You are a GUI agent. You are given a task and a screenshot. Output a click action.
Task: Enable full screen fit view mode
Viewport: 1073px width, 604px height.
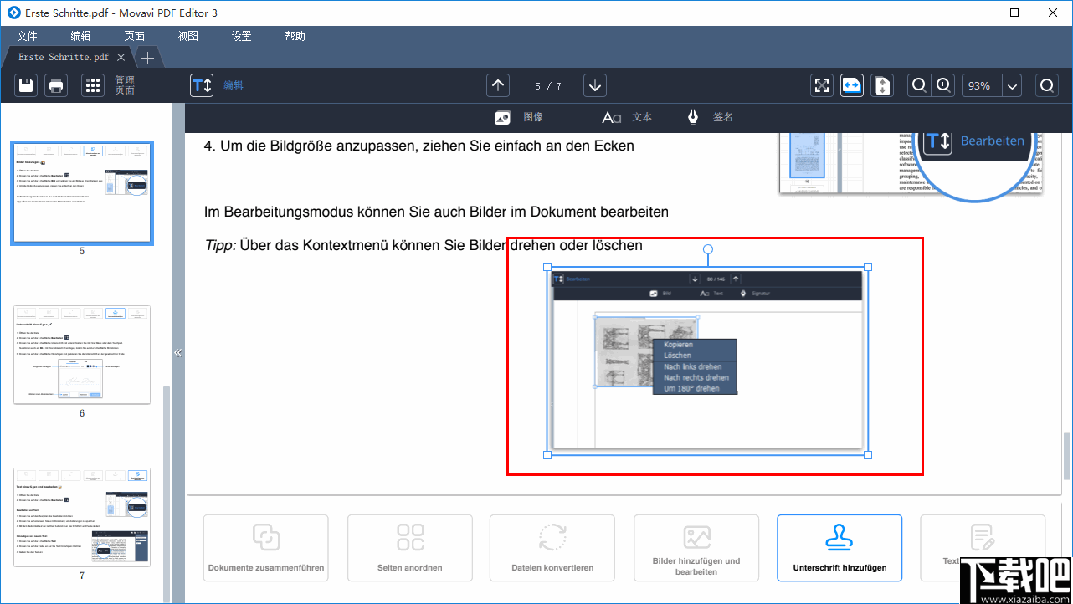click(821, 84)
